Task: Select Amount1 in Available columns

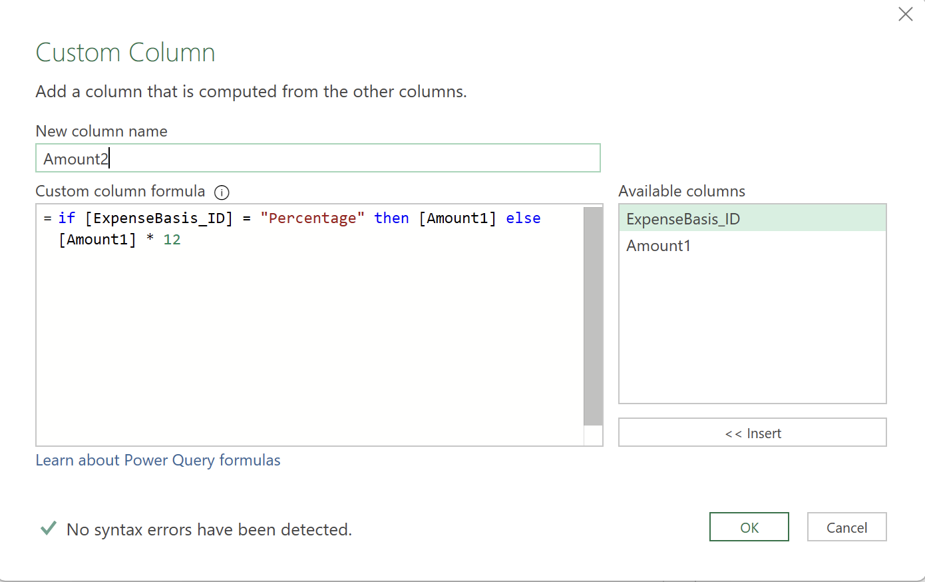Action: 753,245
